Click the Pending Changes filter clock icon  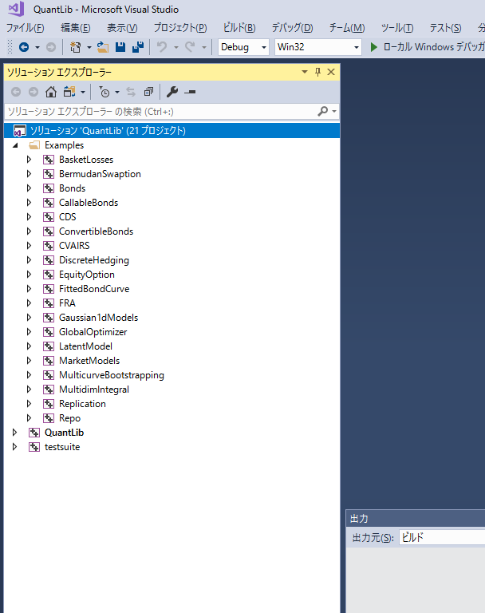point(104,92)
